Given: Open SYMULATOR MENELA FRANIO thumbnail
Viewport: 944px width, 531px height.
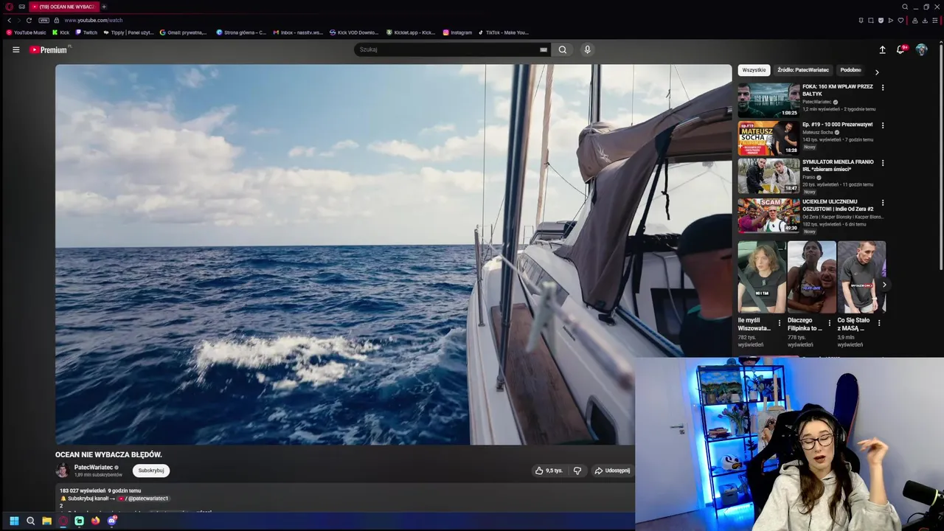Looking at the screenshot, I should click(768, 176).
